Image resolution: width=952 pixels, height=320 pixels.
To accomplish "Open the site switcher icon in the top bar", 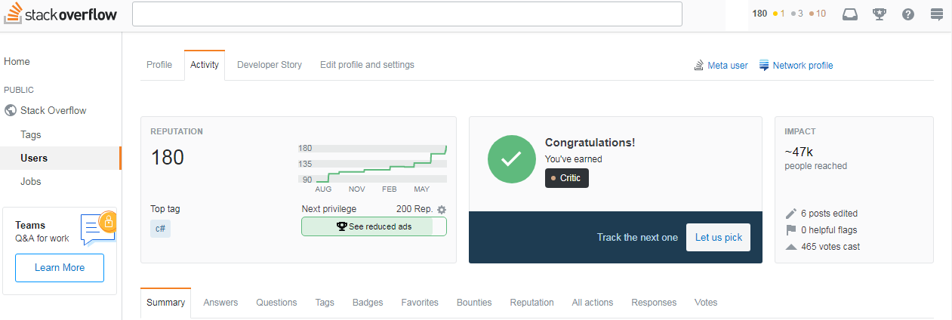I will point(937,14).
